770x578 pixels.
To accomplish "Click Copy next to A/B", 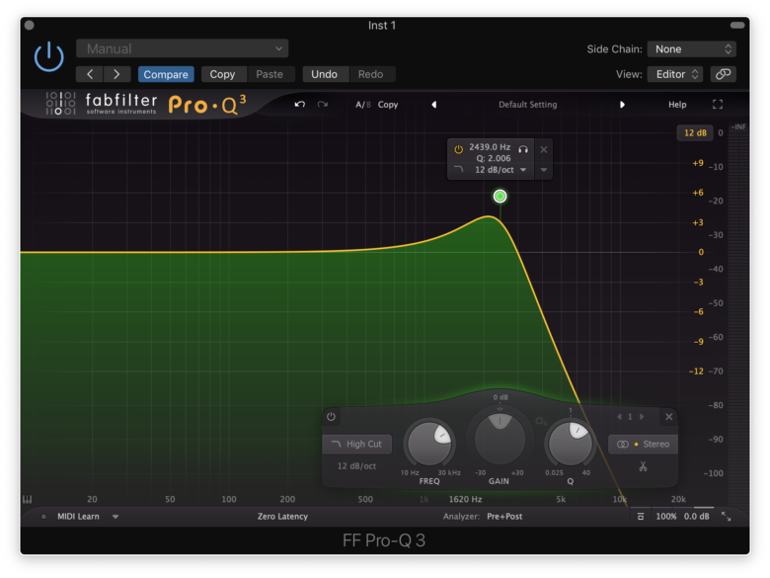I will (388, 105).
